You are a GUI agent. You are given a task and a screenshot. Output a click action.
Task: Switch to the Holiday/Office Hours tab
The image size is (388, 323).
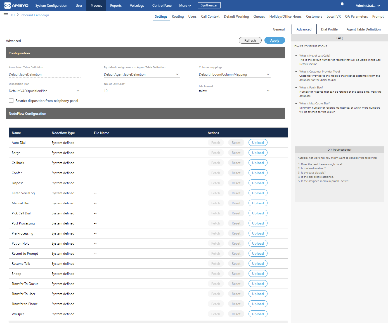tap(285, 17)
